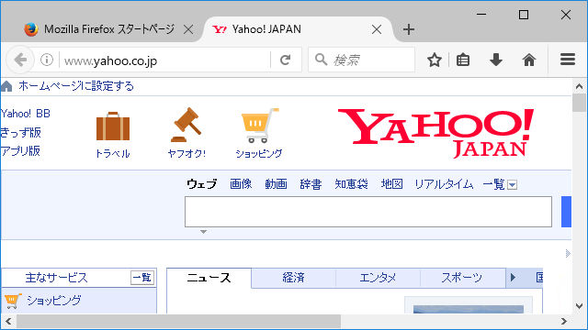
Task: Show bookmarks list icon
Action: coord(463,60)
